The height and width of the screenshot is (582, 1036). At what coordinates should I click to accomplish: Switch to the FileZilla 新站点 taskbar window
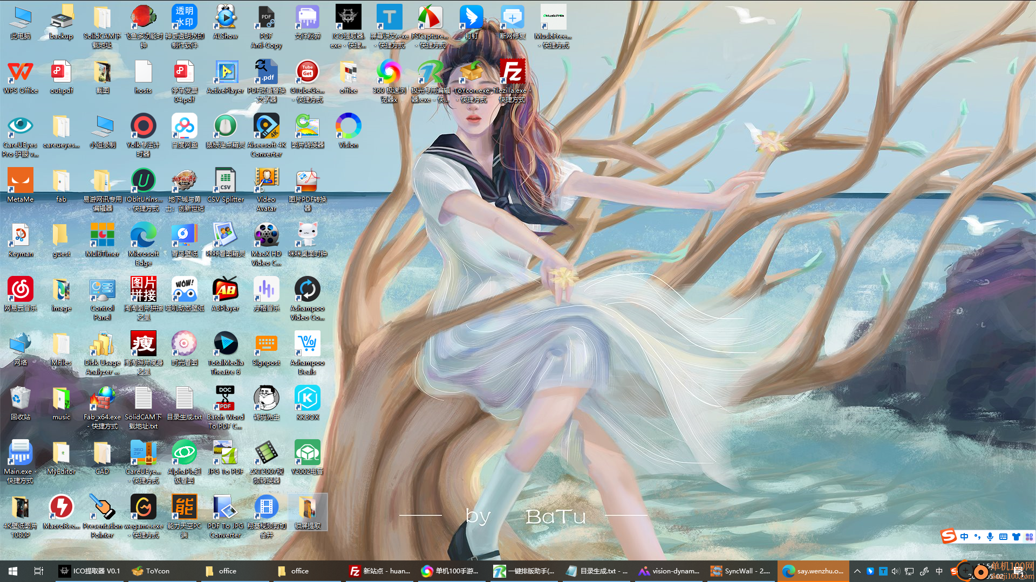pyautogui.click(x=380, y=571)
